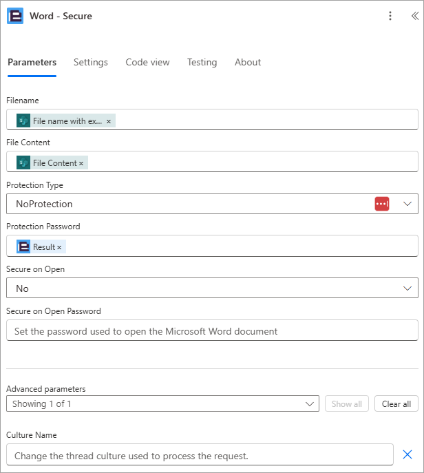The height and width of the screenshot is (473, 424).
Task: Open the three-dot more options menu
Action: tap(390, 16)
